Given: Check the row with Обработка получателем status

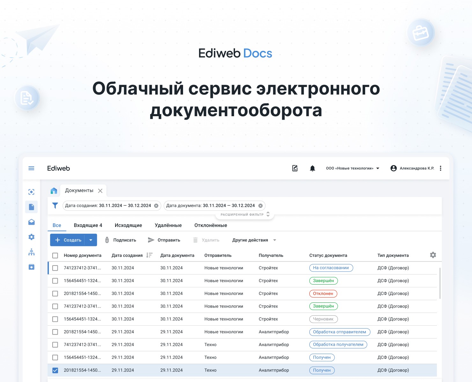Looking at the screenshot, I should 55,345.
